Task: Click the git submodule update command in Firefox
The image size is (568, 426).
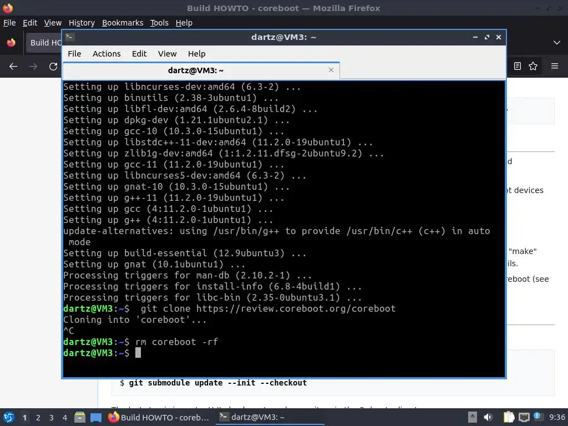Action: (217, 383)
